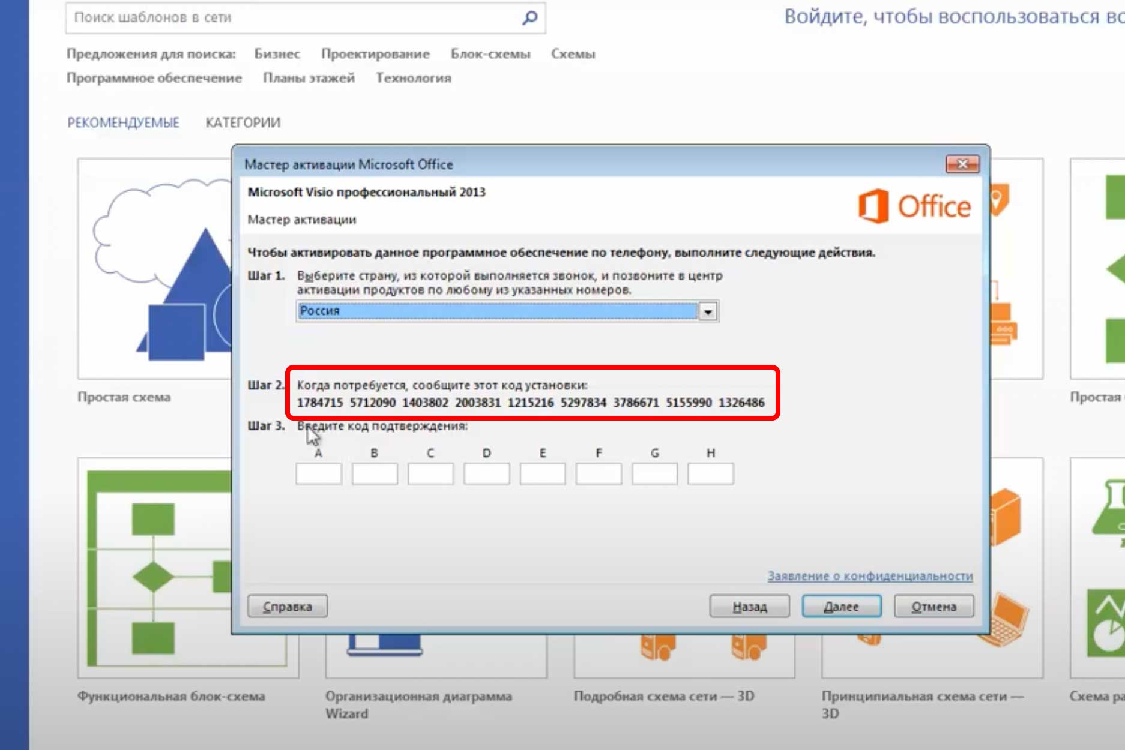This screenshot has width=1125, height=750.
Task: Click the Отмена button
Action: (933, 606)
